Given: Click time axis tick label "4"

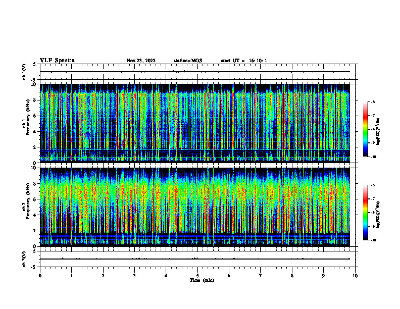Looking at the screenshot, I should tap(166, 276).
